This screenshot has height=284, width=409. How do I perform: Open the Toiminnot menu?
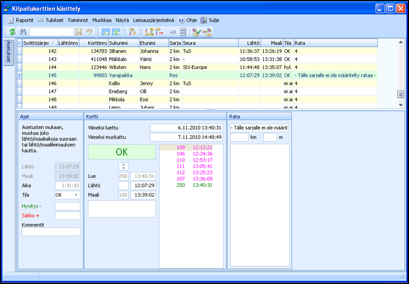[x=78, y=20]
